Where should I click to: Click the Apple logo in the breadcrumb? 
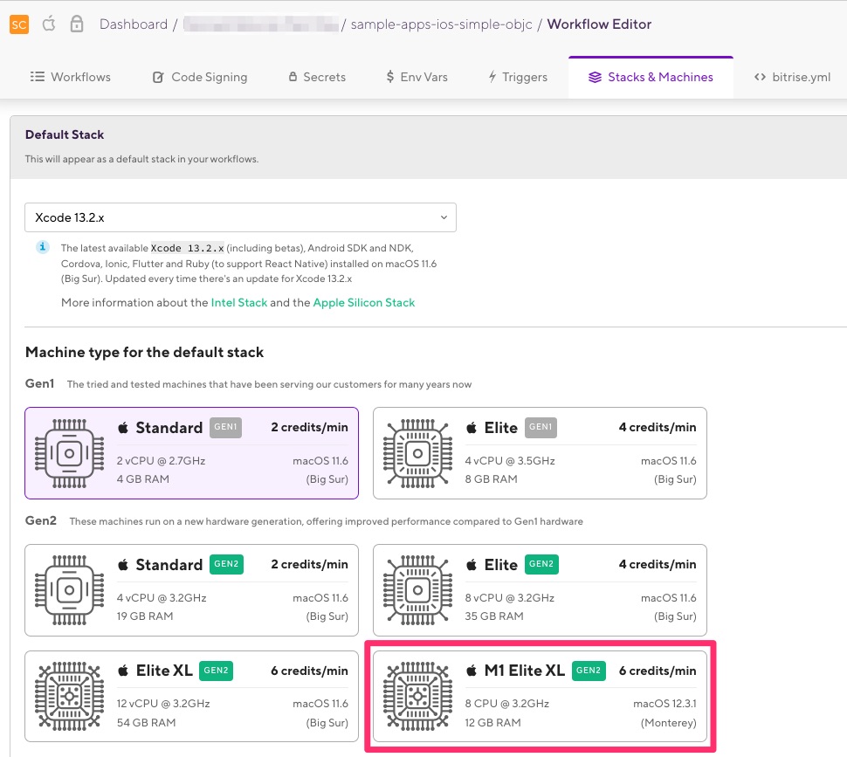click(49, 24)
